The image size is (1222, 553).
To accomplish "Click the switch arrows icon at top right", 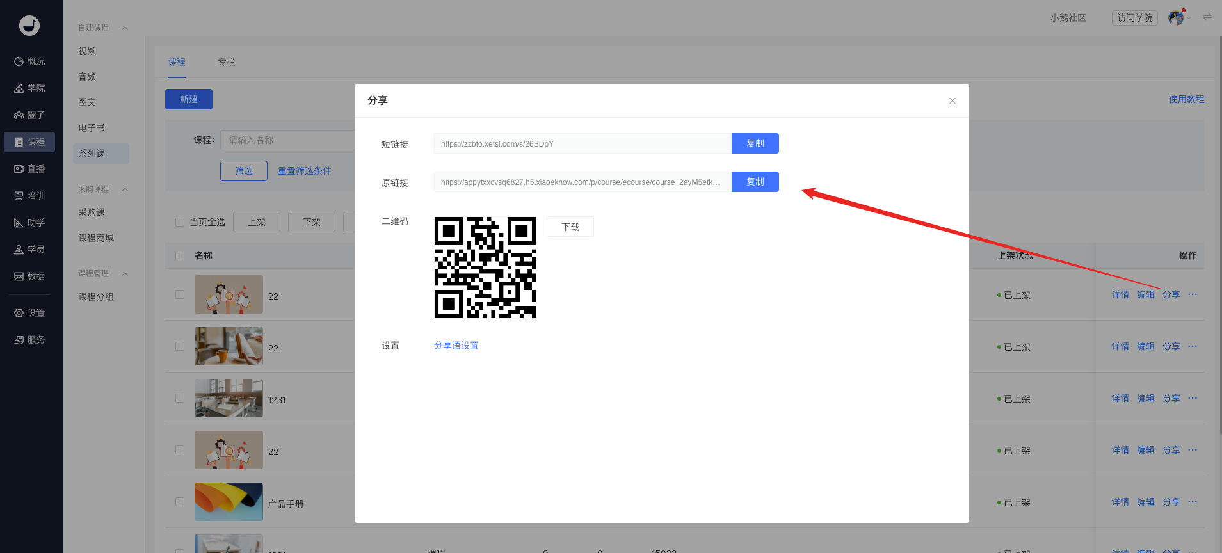I will 1207,17.
